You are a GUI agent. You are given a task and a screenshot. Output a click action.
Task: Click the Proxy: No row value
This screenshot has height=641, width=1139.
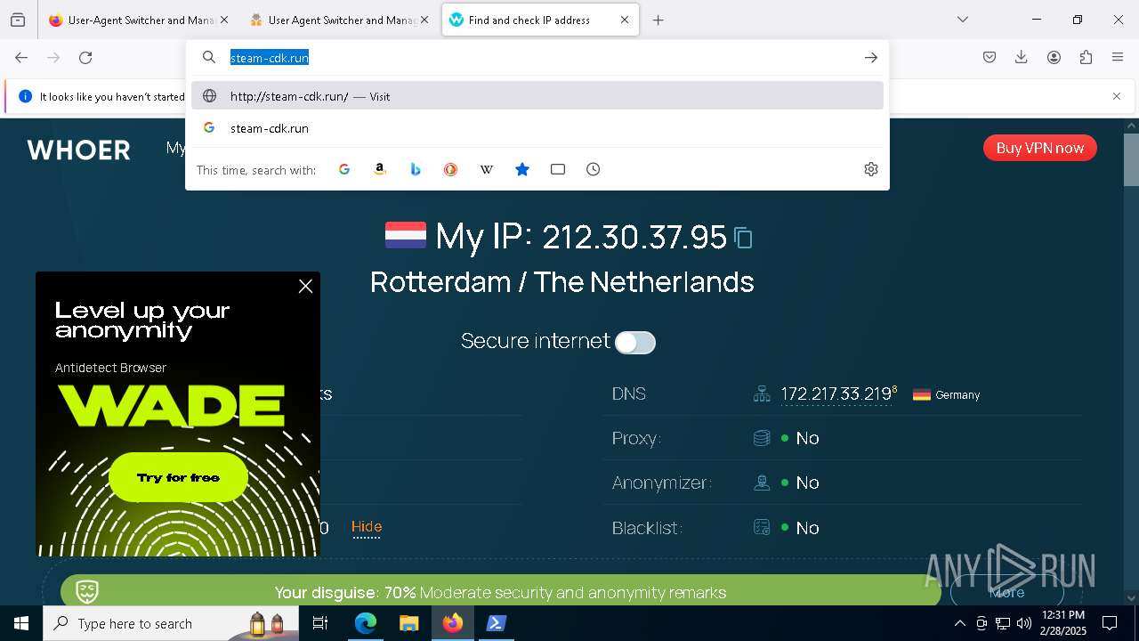(807, 438)
